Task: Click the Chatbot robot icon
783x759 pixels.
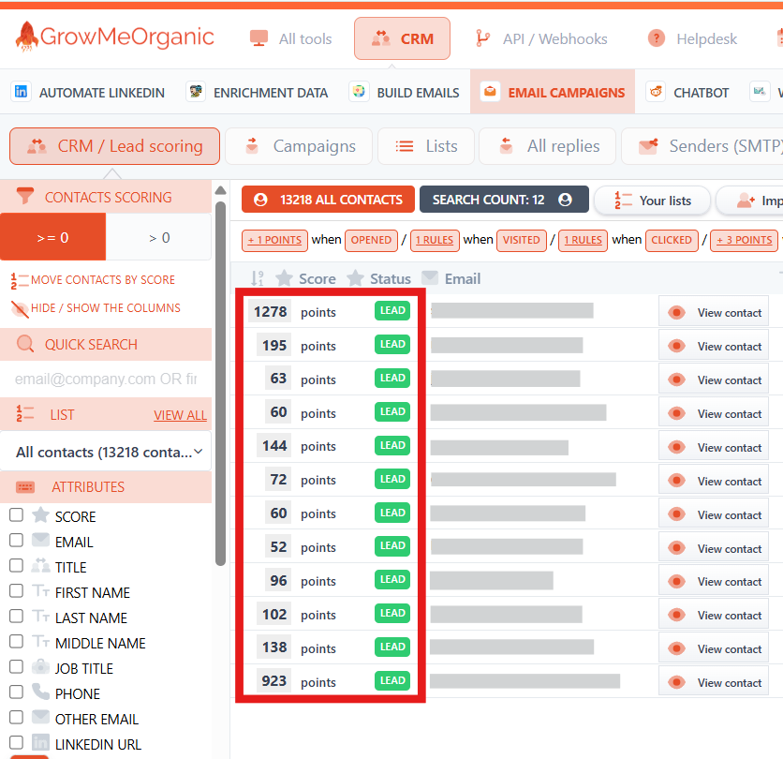Action: (656, 92)
